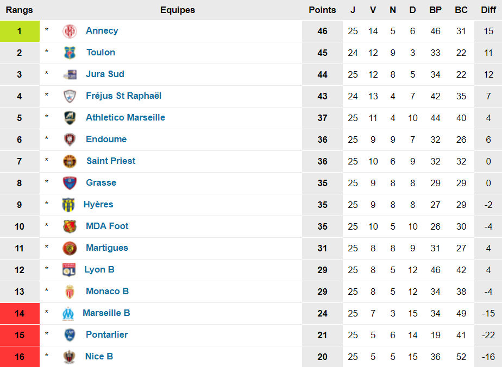
Task: Open the Grasse team link
Action: pos(101,183)
